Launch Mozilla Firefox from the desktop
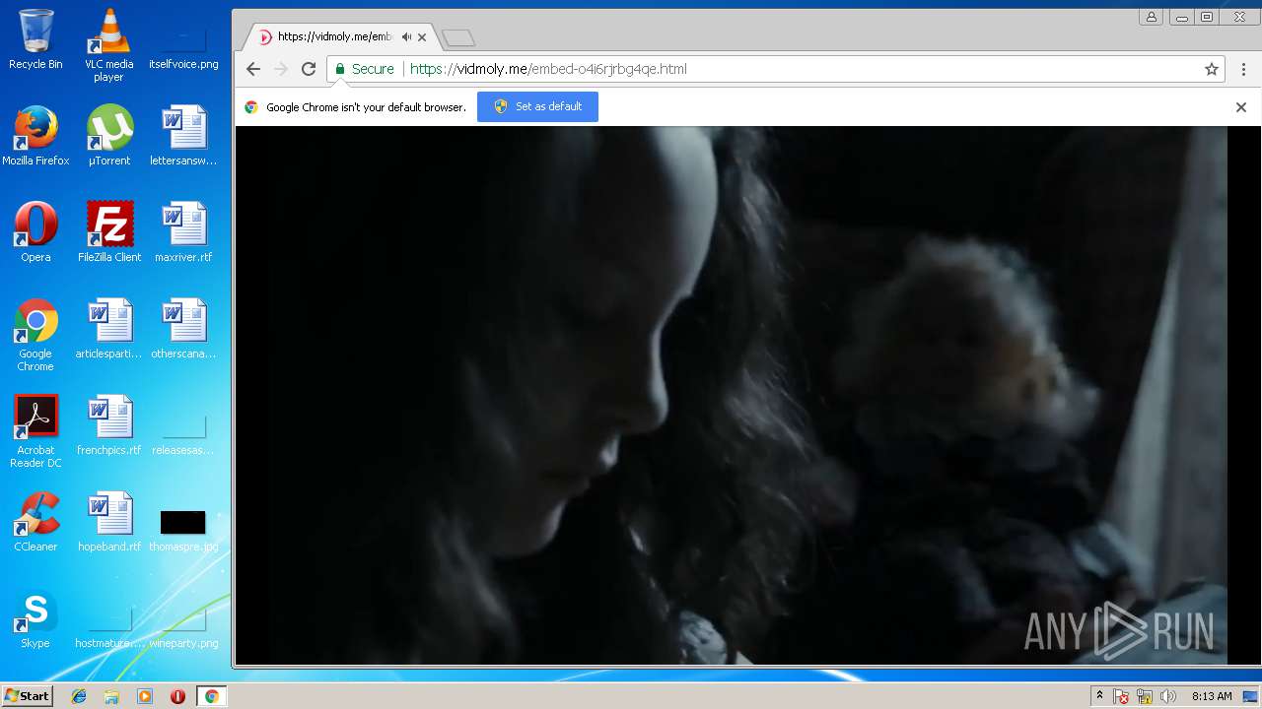The width and height of the screenshot is (1262, 709). click(35, 136)
